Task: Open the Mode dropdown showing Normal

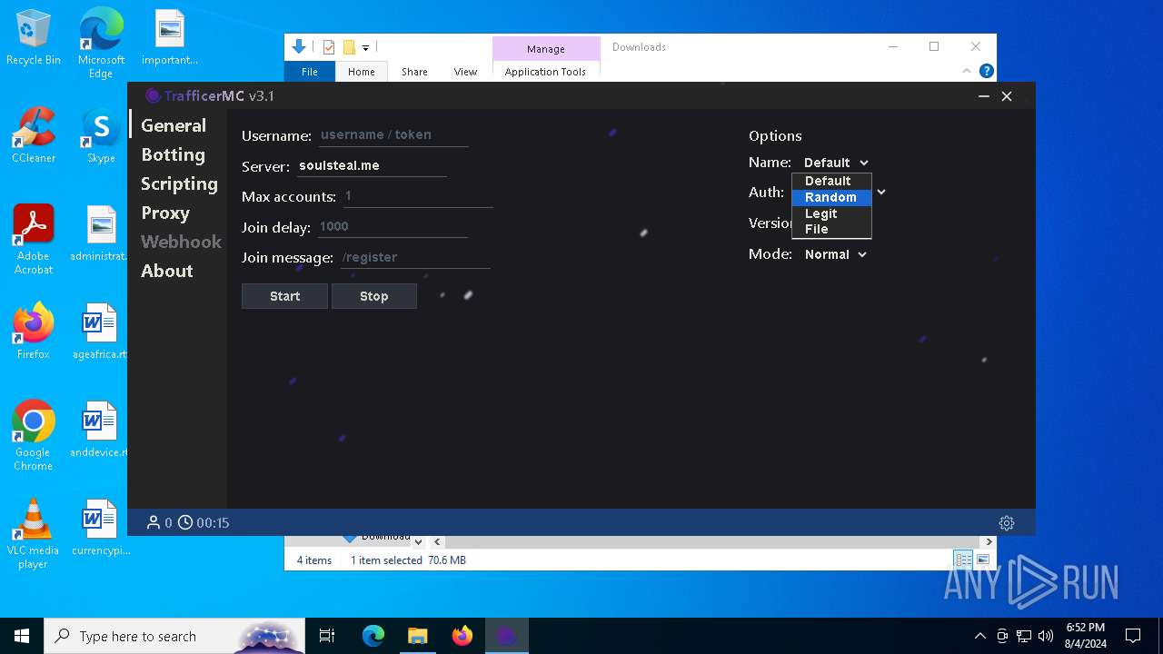Action: click(x=836, y=254)
